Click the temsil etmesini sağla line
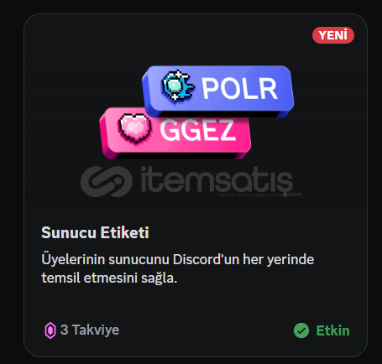Image resolution: width=382 pixels, height=364 pixels. click(x=109, y=278)
